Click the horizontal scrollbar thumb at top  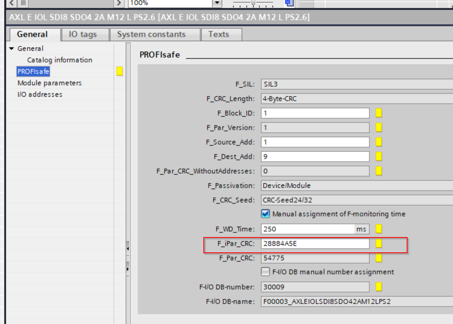(x=23, y=3)
